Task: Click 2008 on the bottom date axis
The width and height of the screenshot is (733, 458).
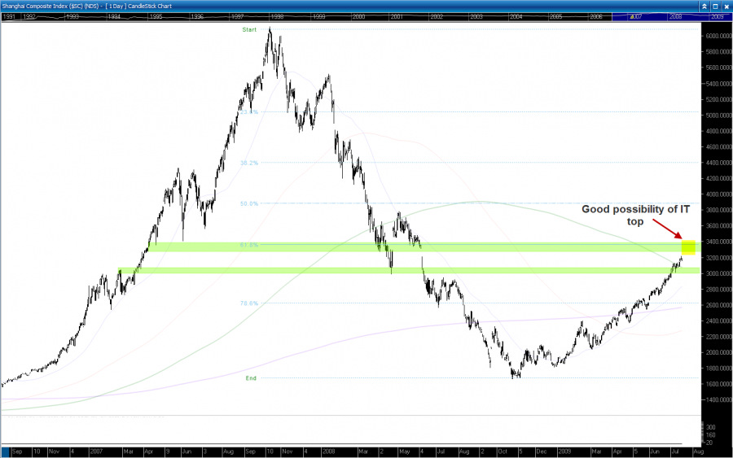Action: click(329, 452)
